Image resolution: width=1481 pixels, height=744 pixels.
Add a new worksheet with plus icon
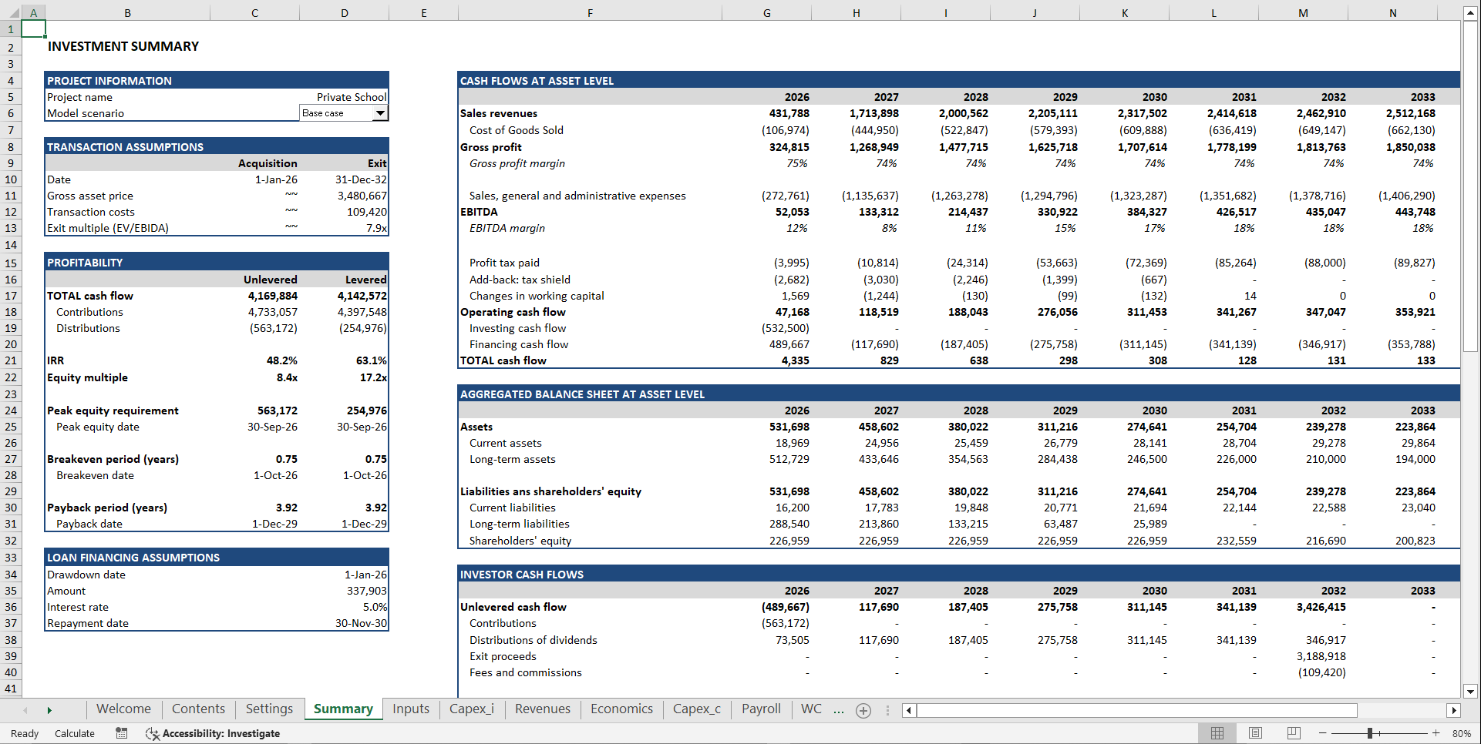[x=863, y=710]
